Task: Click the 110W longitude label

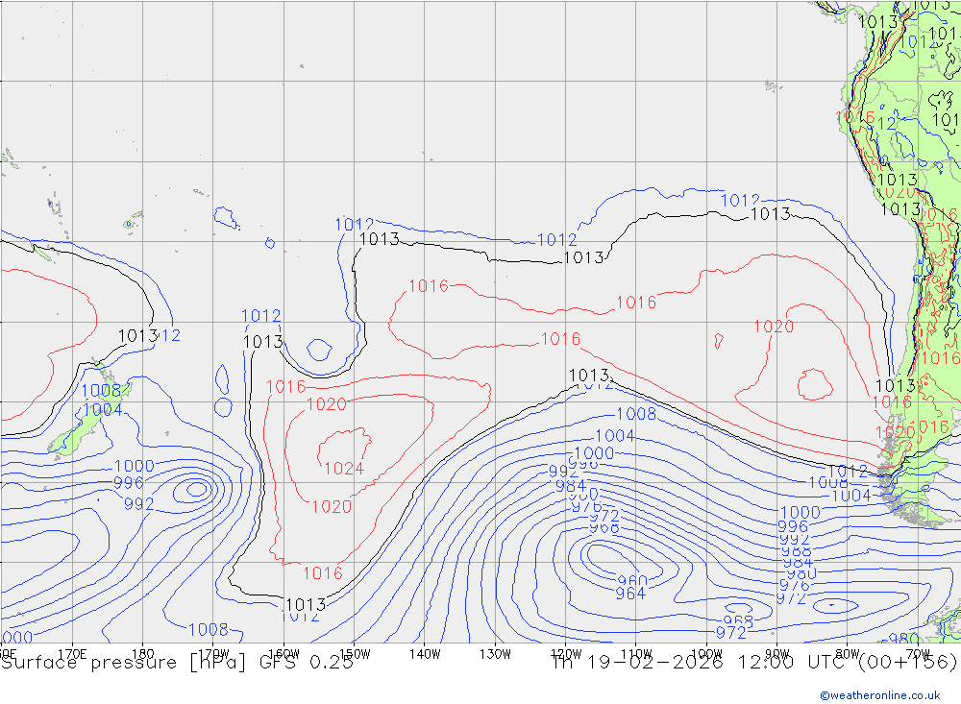Action: [x=636, y=654]
